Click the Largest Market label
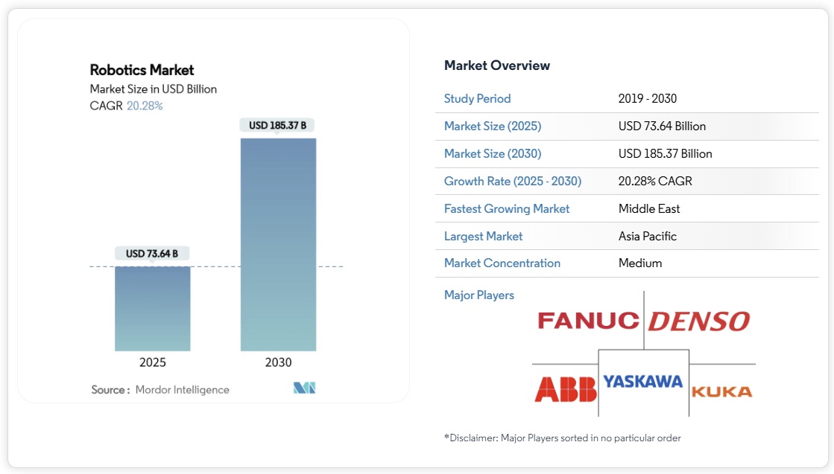This screenshot has height=474, width=834. 484,236
